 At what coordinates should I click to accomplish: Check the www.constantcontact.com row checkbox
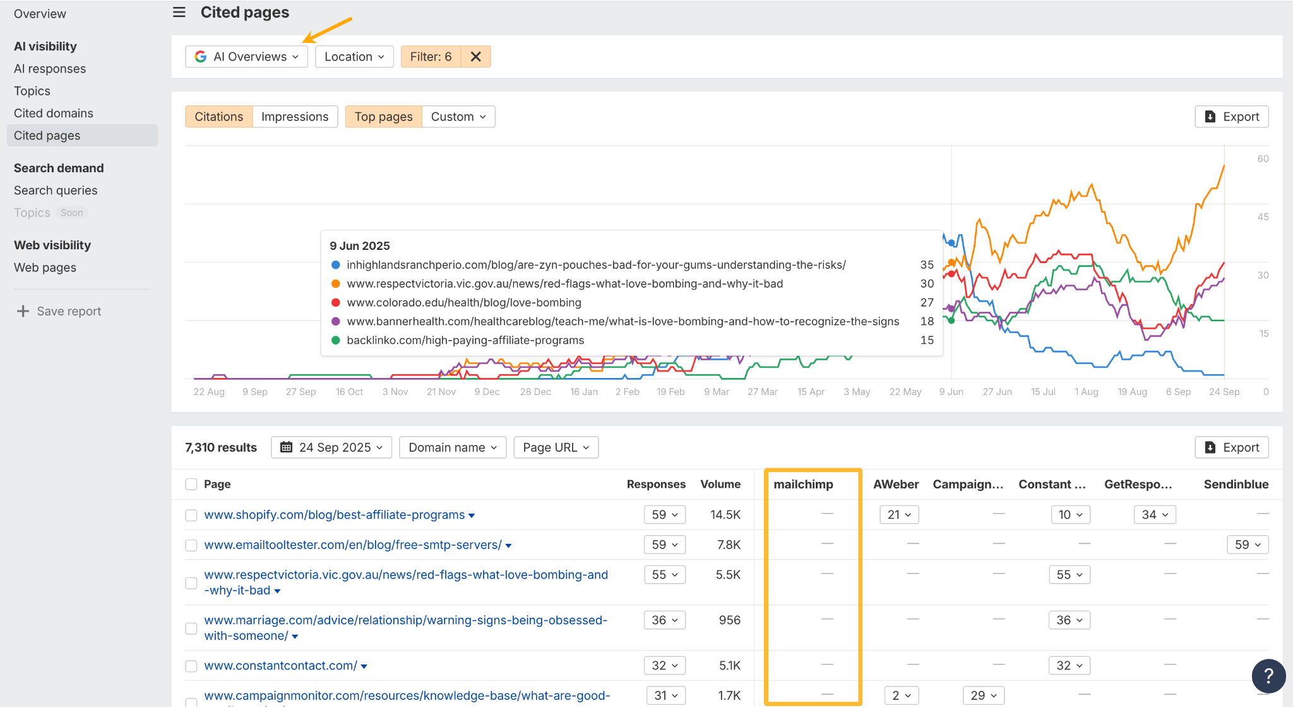[x=191, y=666]
